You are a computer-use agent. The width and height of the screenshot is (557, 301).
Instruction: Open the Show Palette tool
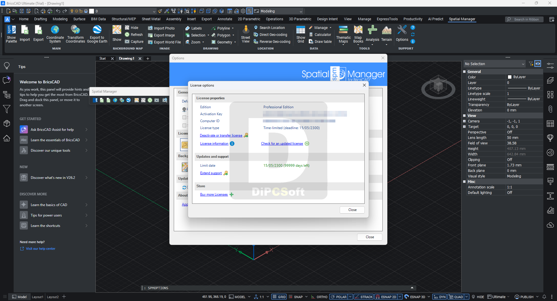coord(11,34)
